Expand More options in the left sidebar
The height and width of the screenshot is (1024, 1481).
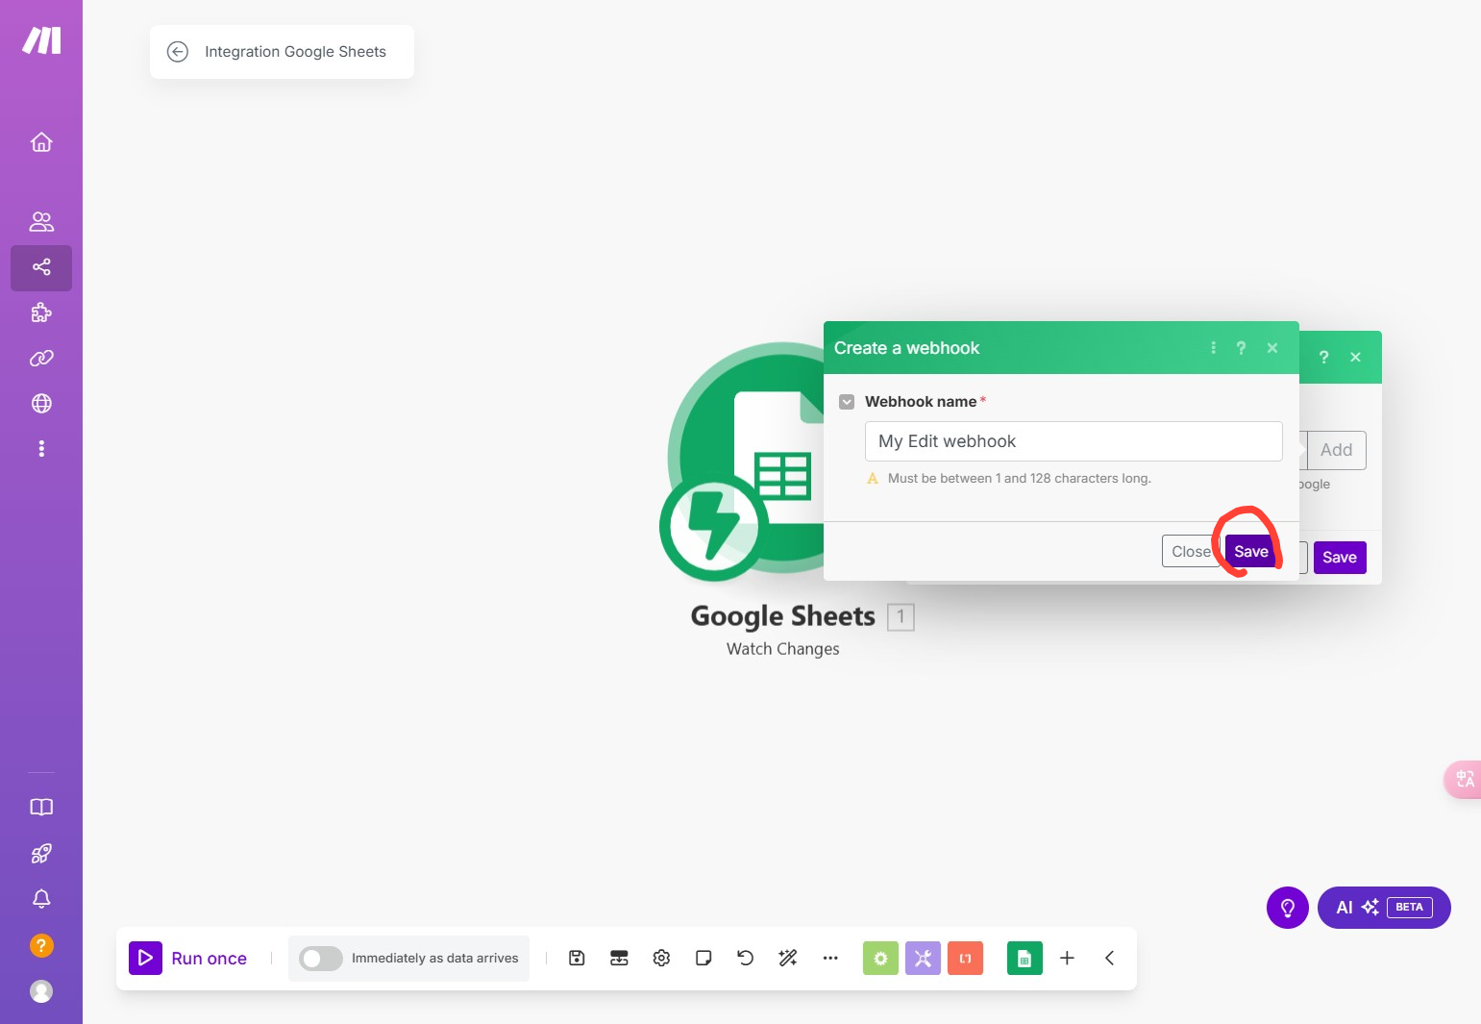(x=41, y=448)
